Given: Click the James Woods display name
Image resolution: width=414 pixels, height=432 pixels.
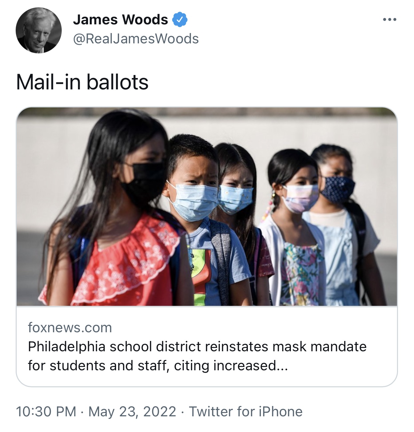Looking at the screenshot, I should pos(120,20).
